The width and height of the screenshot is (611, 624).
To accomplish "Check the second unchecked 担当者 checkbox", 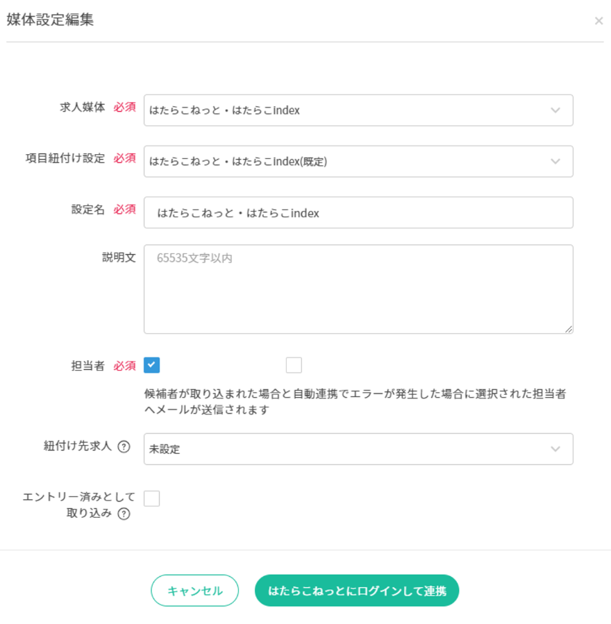I will [294, 365].
